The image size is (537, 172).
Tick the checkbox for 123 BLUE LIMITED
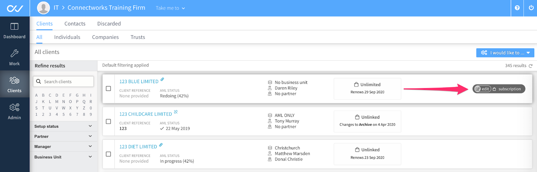(x=108, y=89)
